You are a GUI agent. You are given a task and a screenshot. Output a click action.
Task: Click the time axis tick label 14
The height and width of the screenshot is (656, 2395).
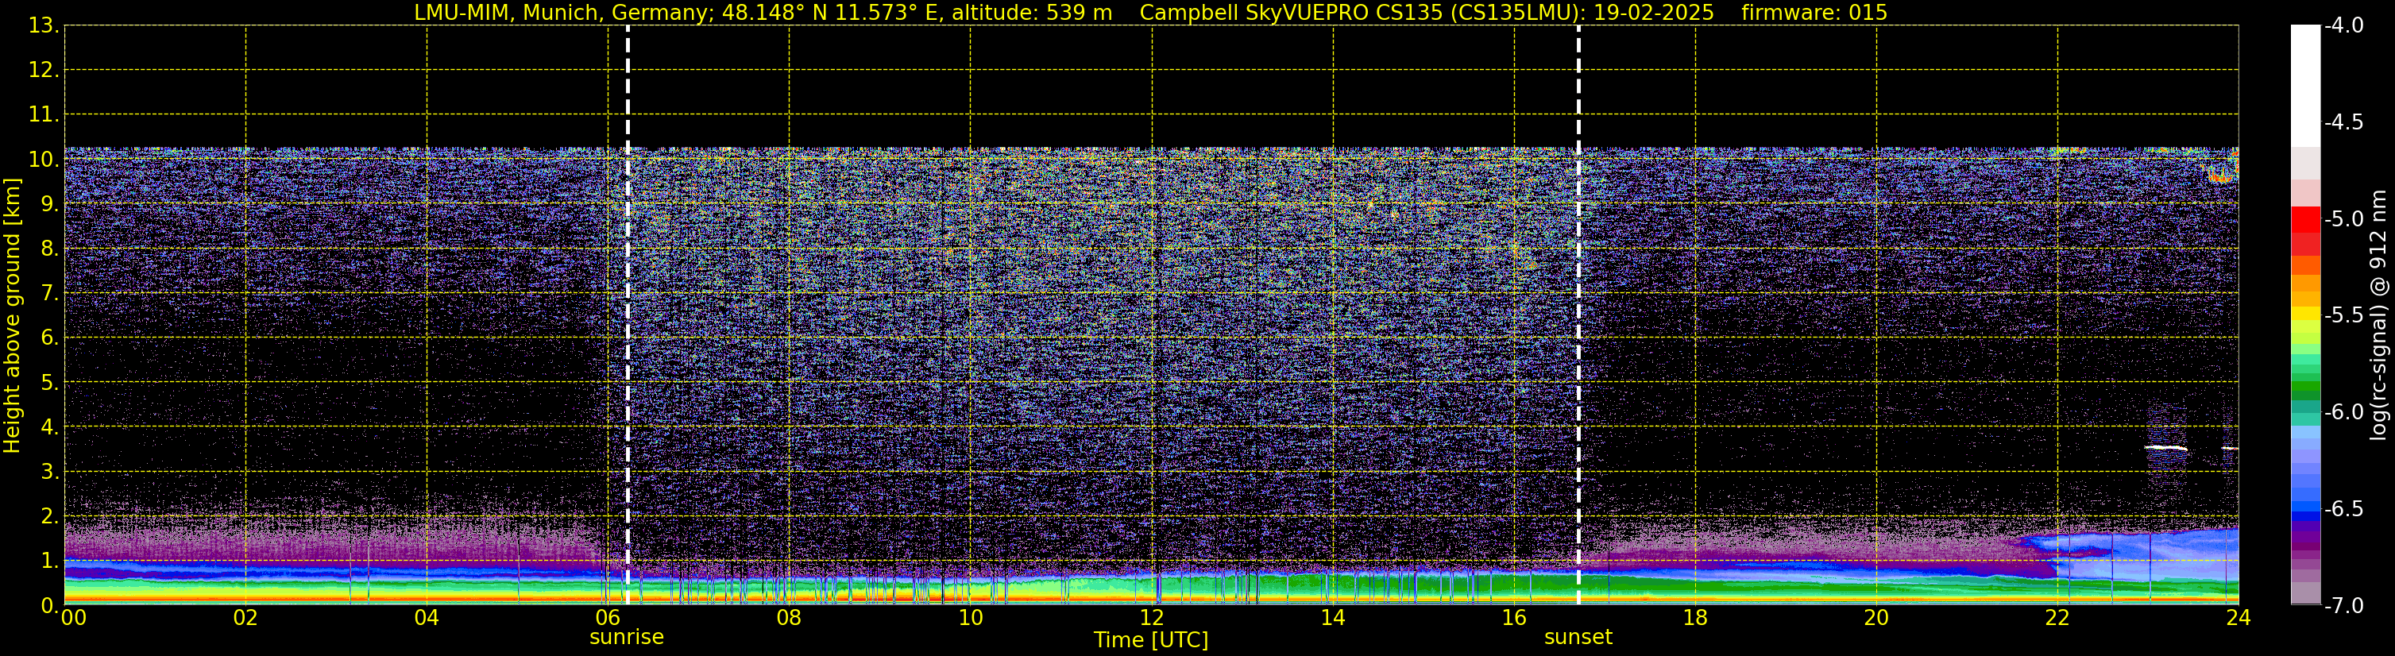click(1333, 618)
